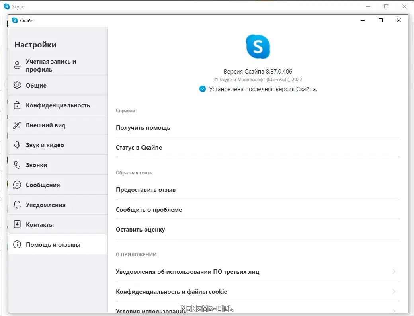Click Предоставить отзыв
Viewport: 414px width, 316px height.
click(x=258, y=190)
